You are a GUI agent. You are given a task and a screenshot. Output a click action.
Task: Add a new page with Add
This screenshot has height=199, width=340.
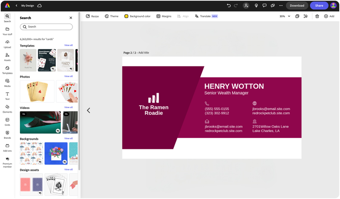click(x=329, y=16)
